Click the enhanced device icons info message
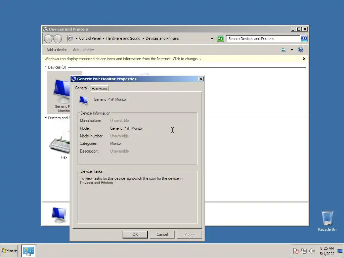Image resolution: width=344 pixels, height=258 pixels. pos(122,59)
